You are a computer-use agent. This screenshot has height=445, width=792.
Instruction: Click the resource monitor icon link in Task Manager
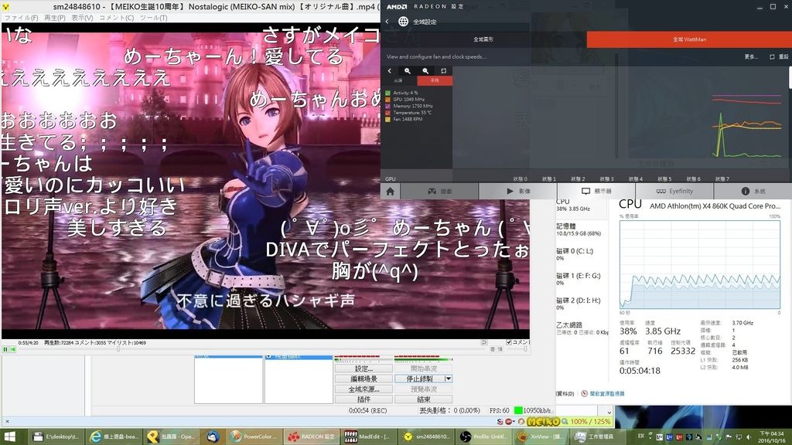pos(585,393)
